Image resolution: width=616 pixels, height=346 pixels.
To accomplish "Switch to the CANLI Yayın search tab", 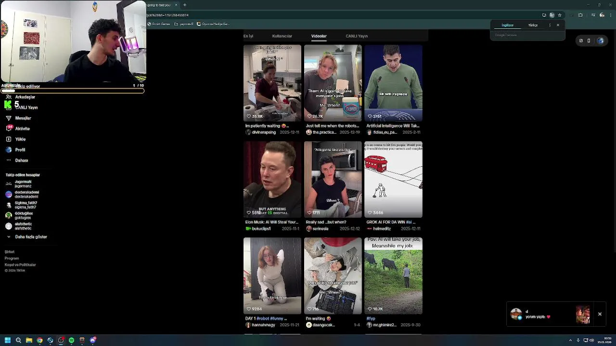I will tap(357, 36).
